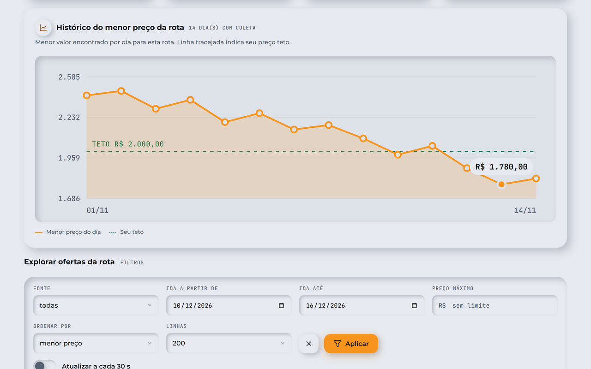Click the Explorar ofertas da rota heading

69,262
